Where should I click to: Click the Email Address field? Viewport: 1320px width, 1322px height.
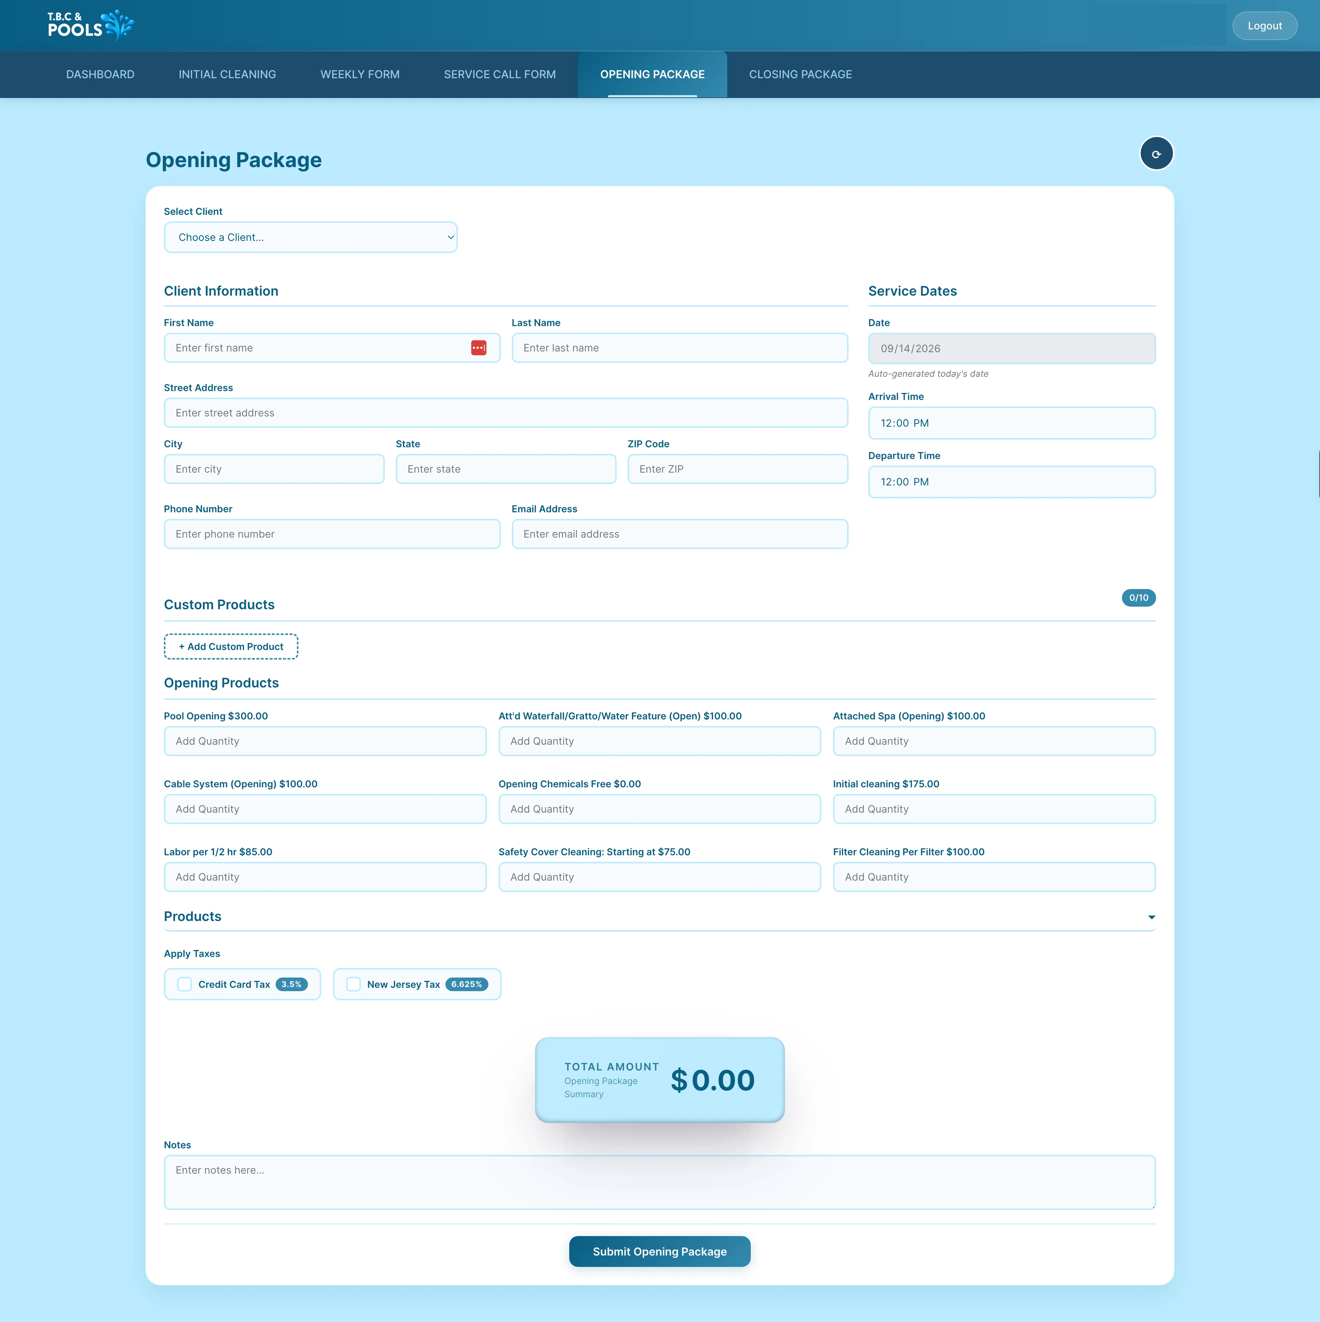(679, 534)
